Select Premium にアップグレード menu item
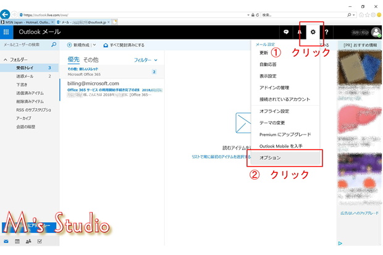The width and height of the screenshot is (383, 255). pos(285,135)
